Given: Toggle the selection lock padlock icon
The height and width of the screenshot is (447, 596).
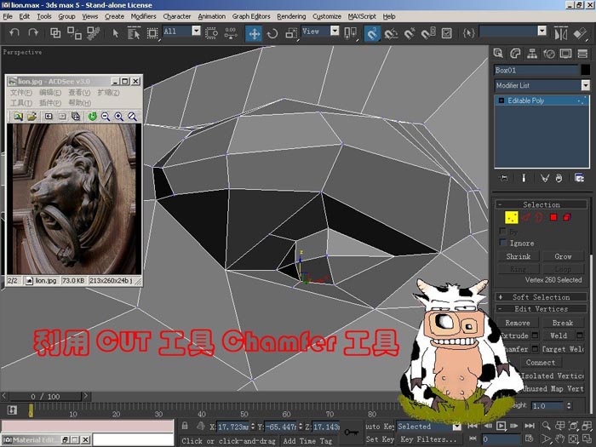Looking at the screenshot, I should tap(185, 426).
